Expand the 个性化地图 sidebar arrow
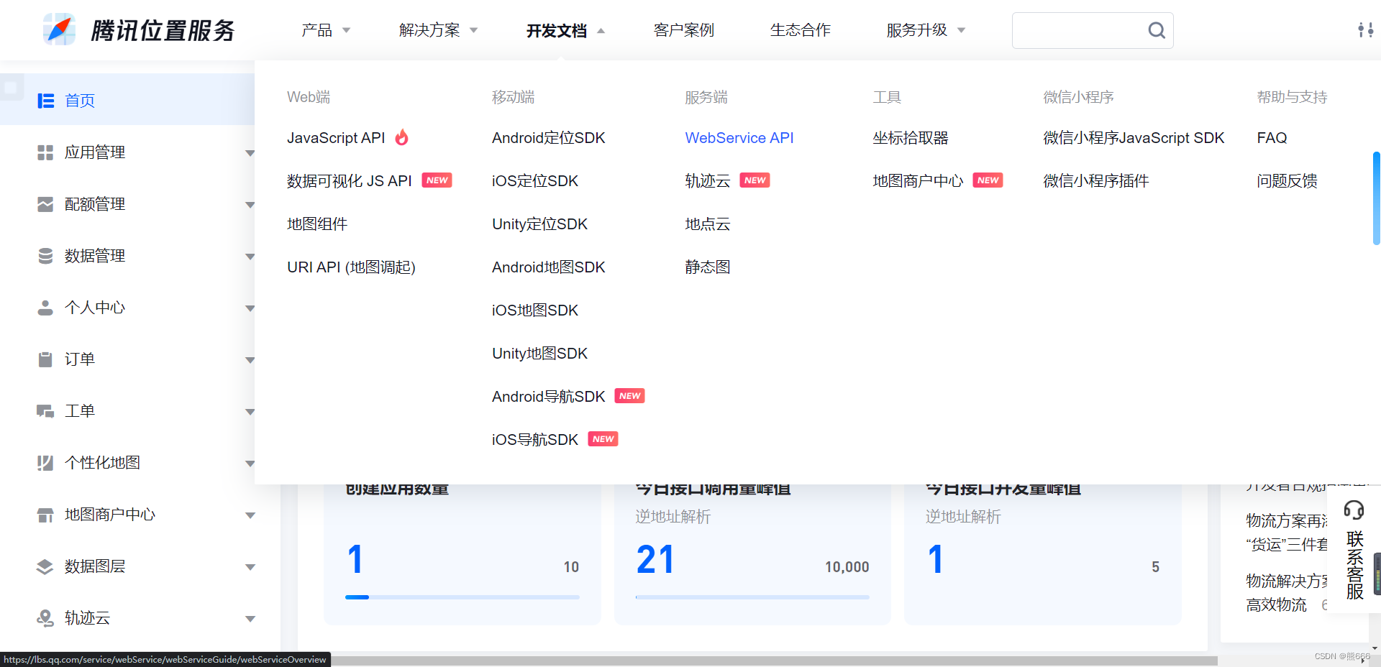This screenshot has width=1381, height=667. coord(250,464)
